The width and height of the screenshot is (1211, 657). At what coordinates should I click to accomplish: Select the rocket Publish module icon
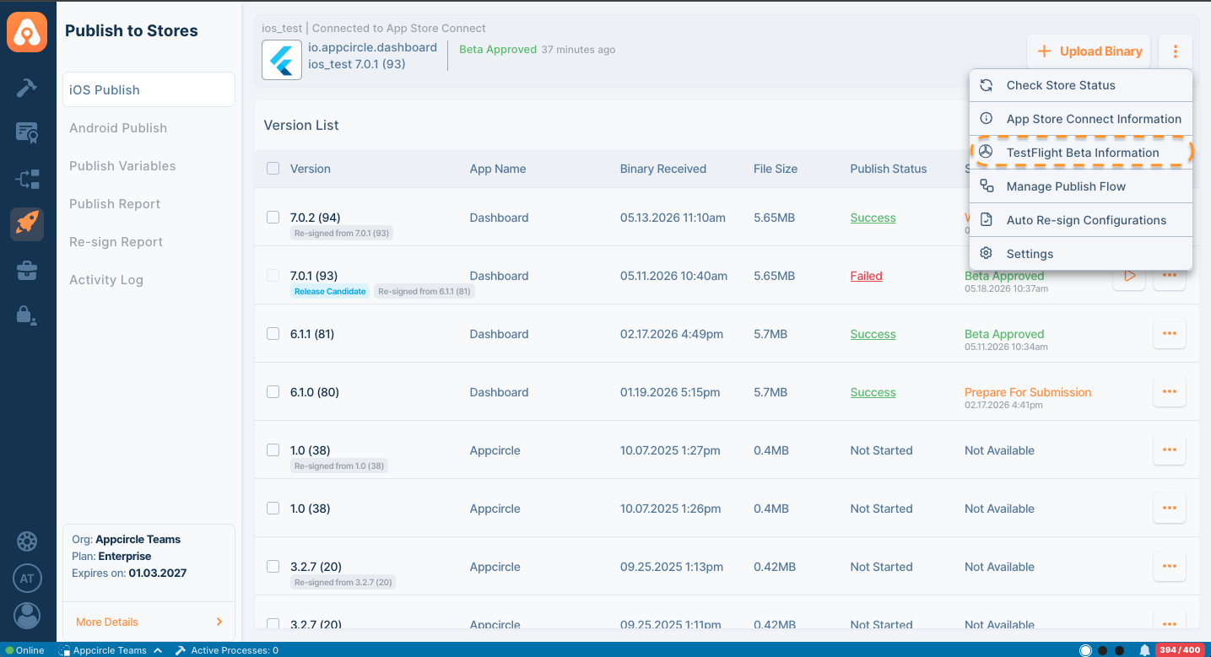click(x=27, y=223)
